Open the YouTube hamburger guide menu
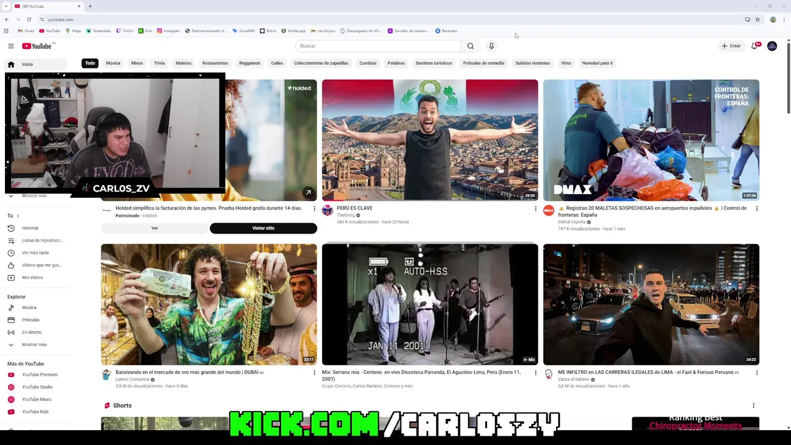The width and height of the screenshot is (791, 445). [11, 46]
